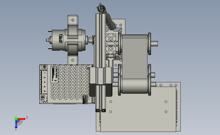Select the large front base plate

click(138, 109)
